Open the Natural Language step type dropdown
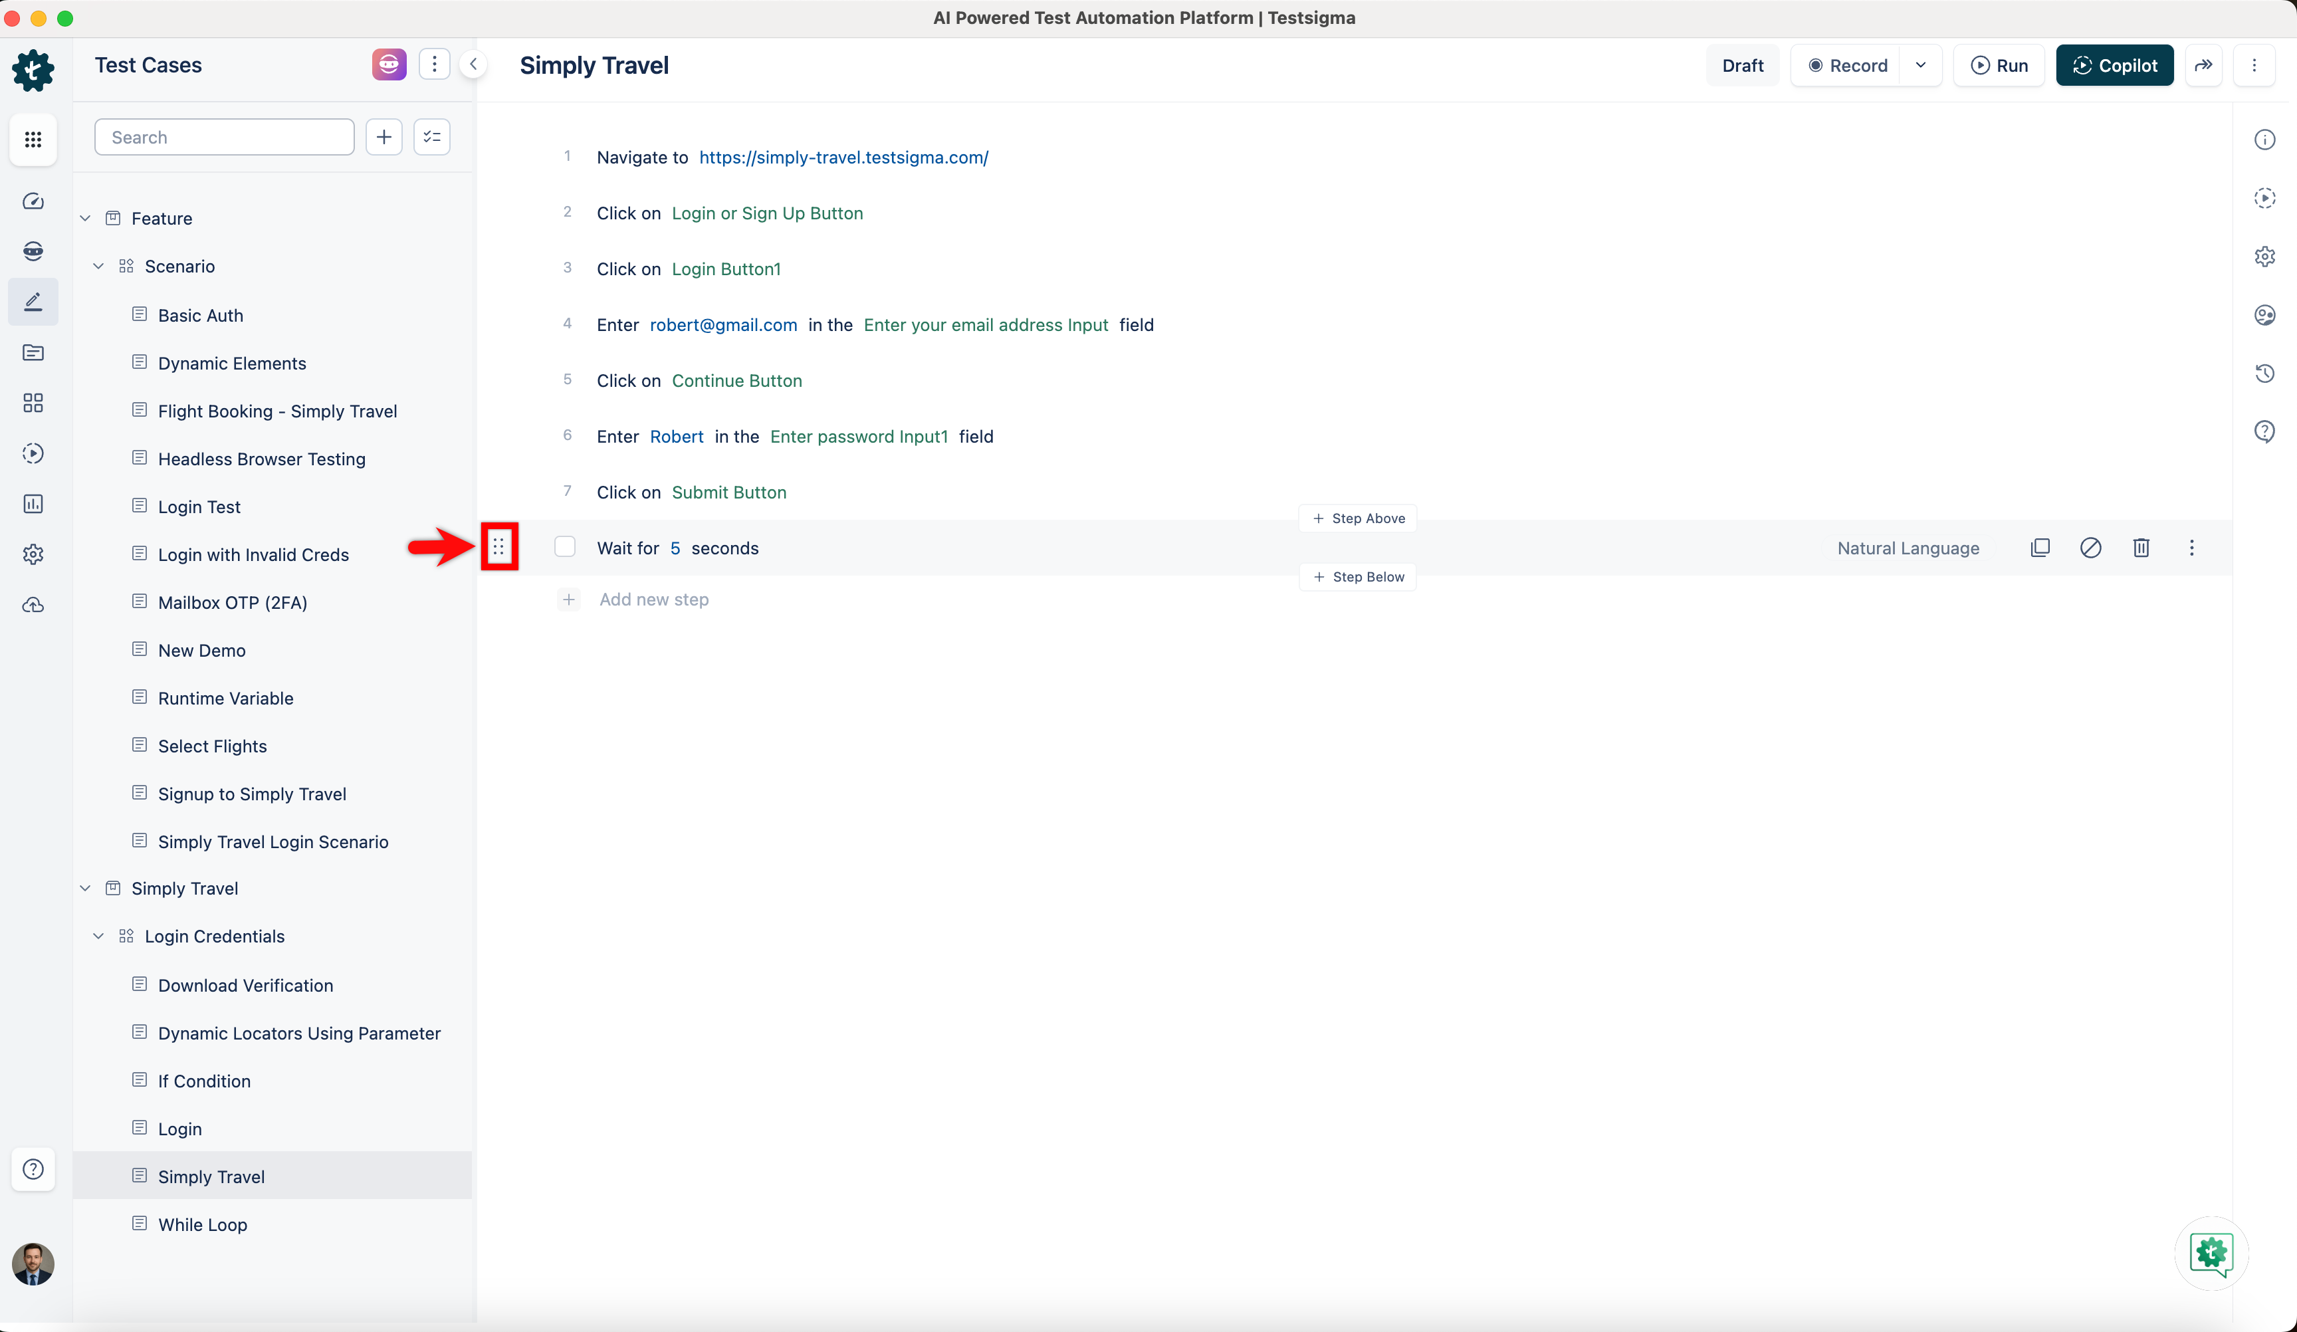The image size is (2297, 1332). pos(1908,548)
